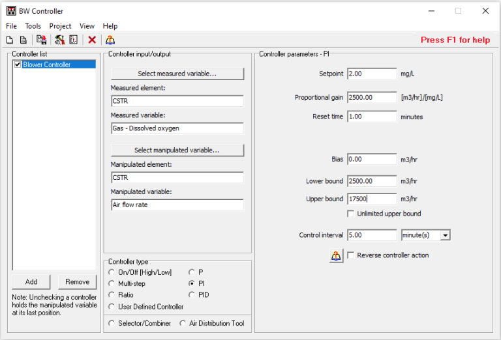The width and height of the screenshot is (501, 340).
Task: Enable Unlimited upper bound checkbox
Action: tap(351, 214)
